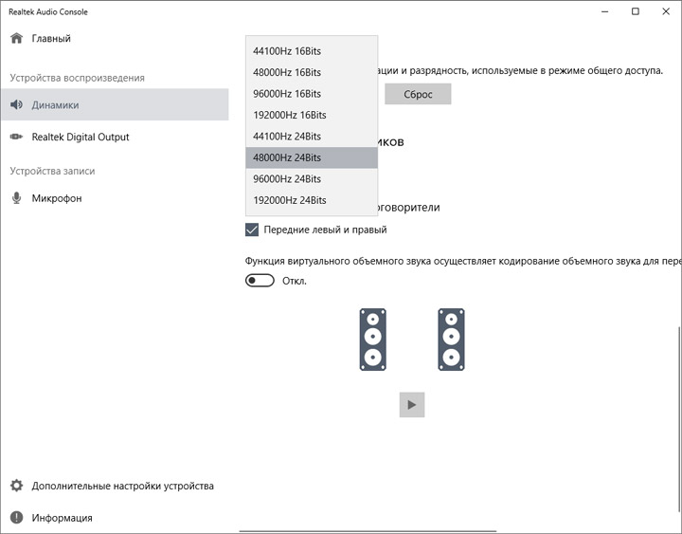Switch to Realtek Digital Output device

click(81, 138)
